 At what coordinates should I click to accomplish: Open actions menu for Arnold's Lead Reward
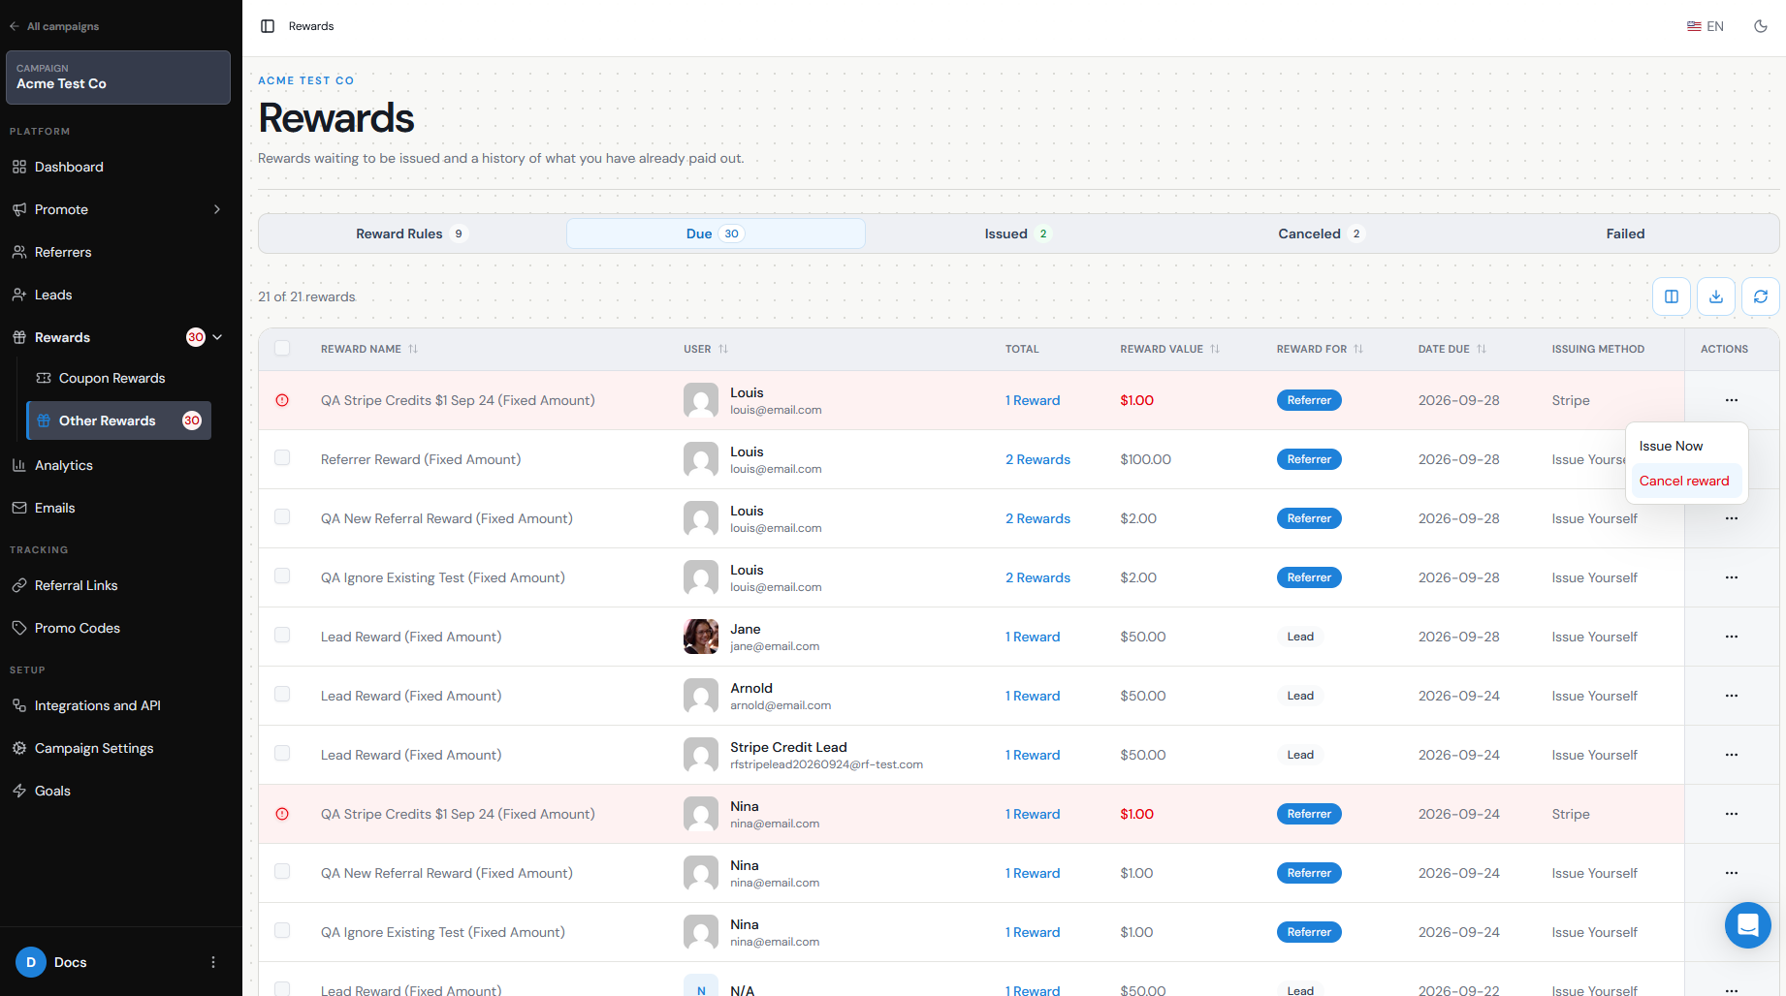click(1732, 696)
